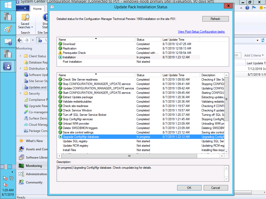Click the forward navigation arrow
The height and width of the screenshot is (199, 266).
click(x=27, y=40)
